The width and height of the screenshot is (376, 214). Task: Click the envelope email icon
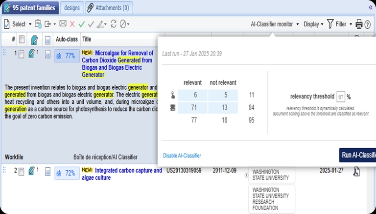(x=63, y=24)
